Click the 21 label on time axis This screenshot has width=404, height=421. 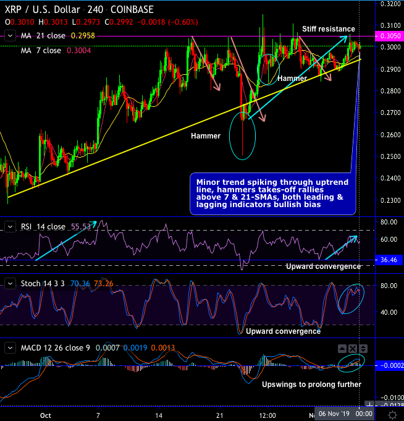pyautogui.click(x=220, y=415)
